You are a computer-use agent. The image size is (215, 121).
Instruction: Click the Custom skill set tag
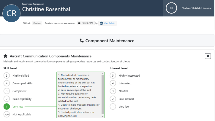(37, 23)
